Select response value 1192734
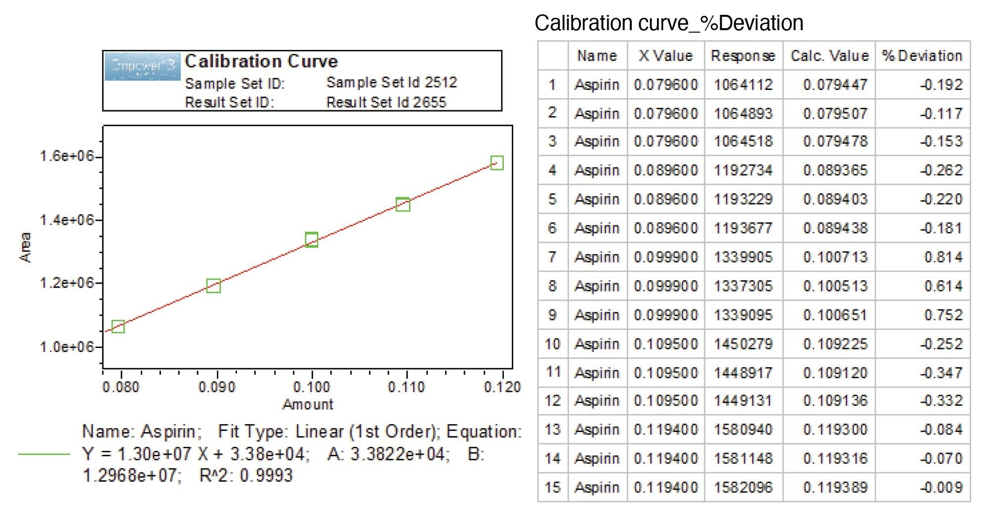Image resolution: width=988 pixels, height=522 pixels. pos(743,171)
